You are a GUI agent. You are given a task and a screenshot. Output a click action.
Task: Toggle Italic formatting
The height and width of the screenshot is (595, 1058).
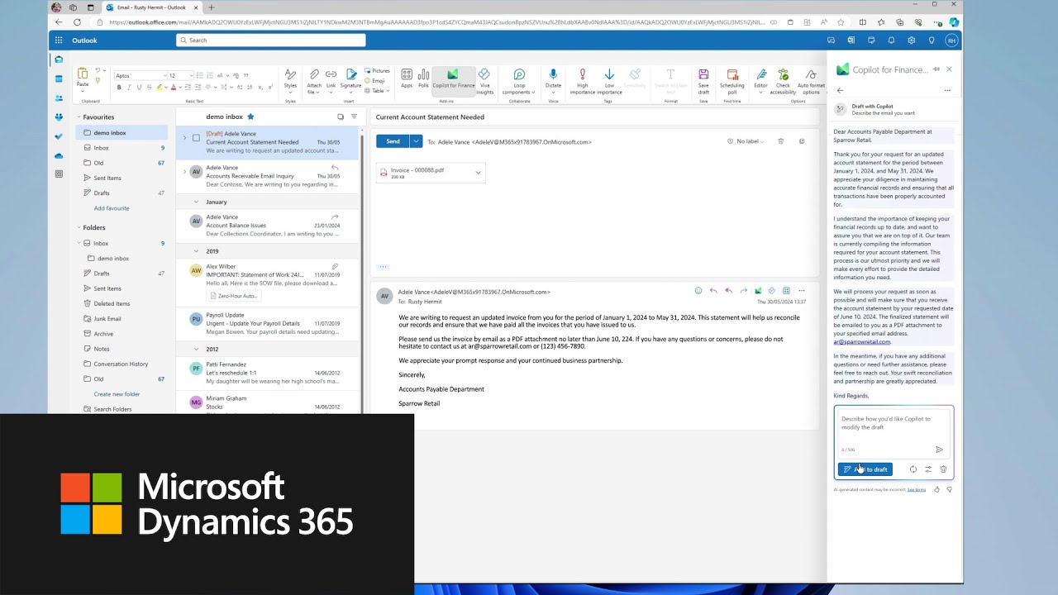click(129, 87)
